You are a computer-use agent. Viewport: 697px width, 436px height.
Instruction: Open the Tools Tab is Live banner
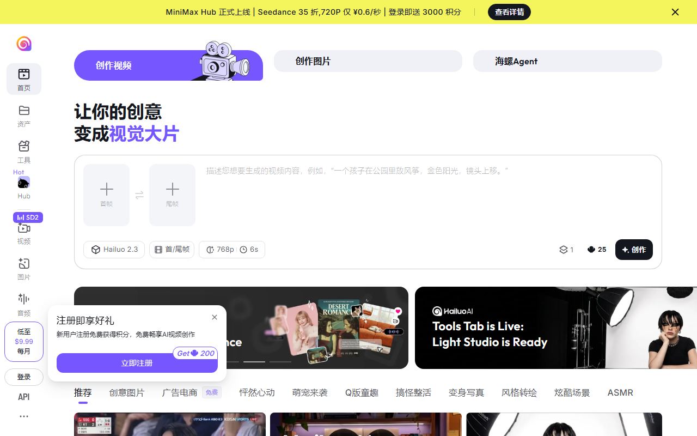click(556, 328)
